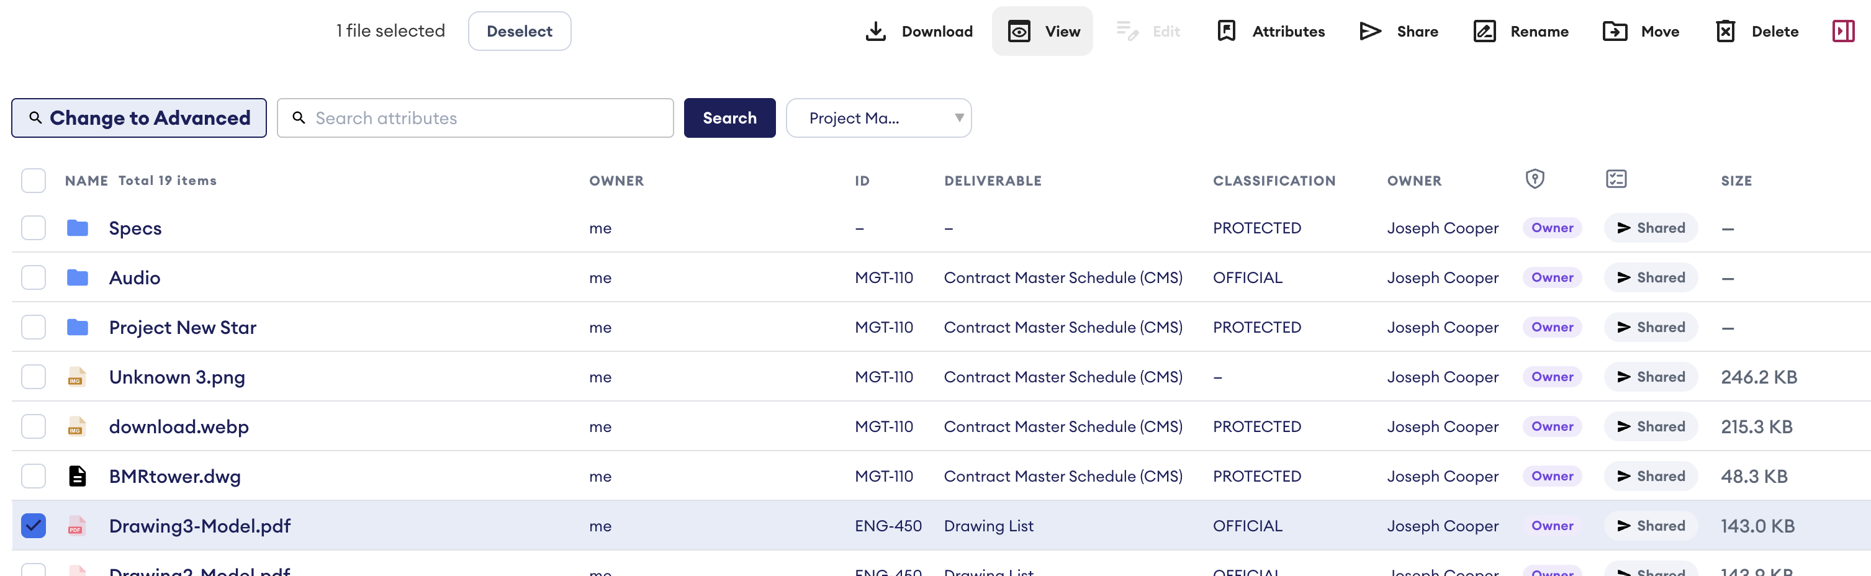Screen dimensions: 1871x576
Task: Toggle the side panel icon at far right
Action: coord(1842,31)
